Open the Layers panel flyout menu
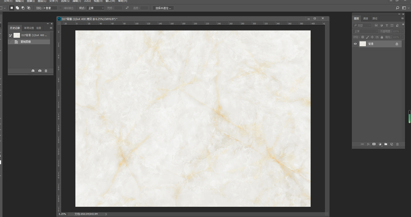The width and height of the screenshot is (411, 217). 402,18
